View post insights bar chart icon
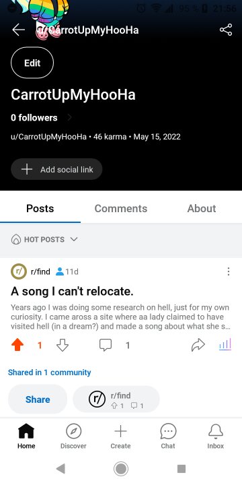Viewport: 242px width, 485px height. 225,344
